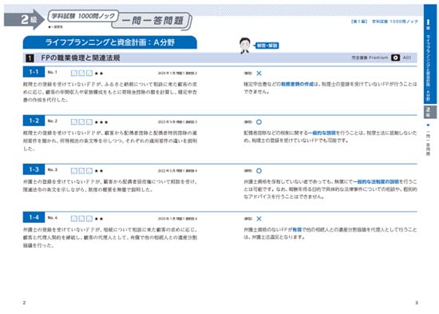Click the camera icon beside A01
This screenshot has width=439, height=314.
[x=395, y=58]
